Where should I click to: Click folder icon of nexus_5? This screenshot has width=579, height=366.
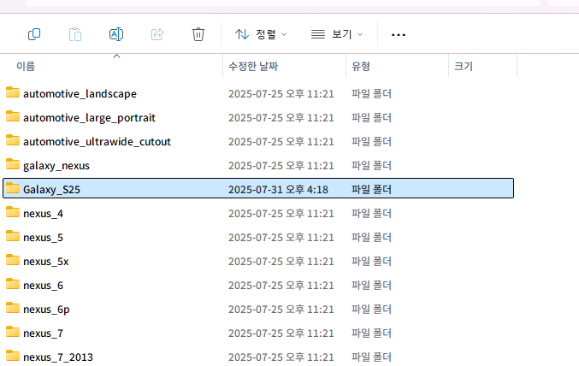tap(13, 236)
